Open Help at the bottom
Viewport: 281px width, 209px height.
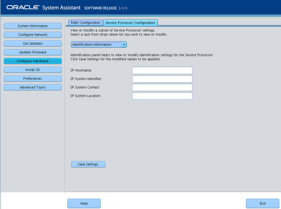[x=84, y=203]
